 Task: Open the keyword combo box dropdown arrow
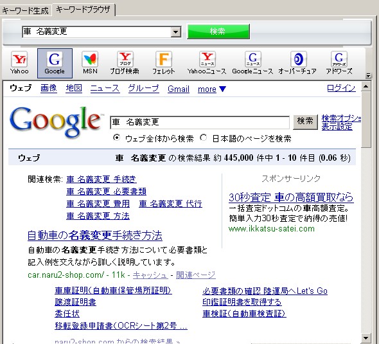pos(176,32)
